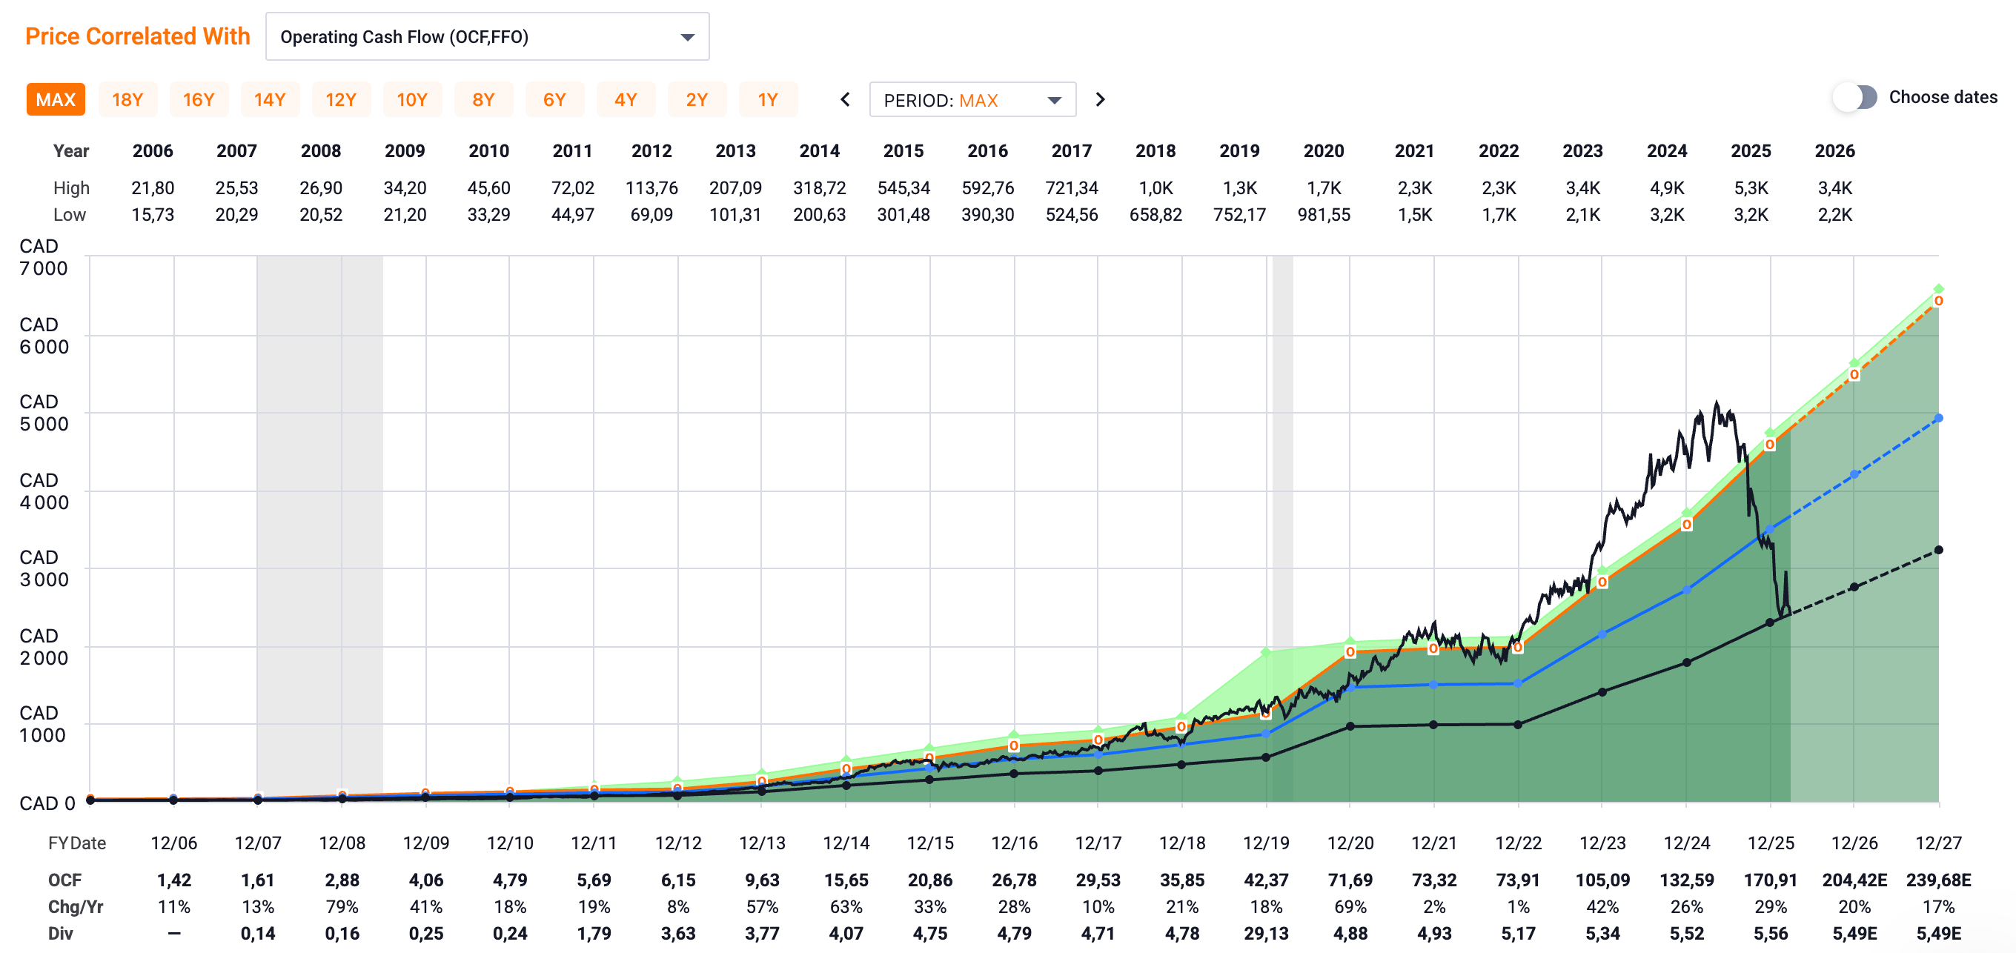2016x953 pixels.
Task: Pick the 4Y time range button
Action: point(626,100)
